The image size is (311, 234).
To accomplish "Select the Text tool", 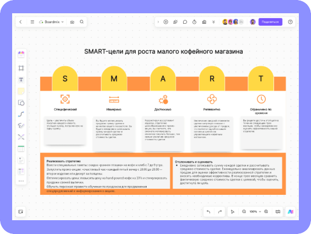I will 21,79.
